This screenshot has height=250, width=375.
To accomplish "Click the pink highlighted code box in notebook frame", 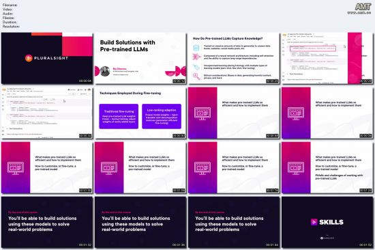I will (313, 48).
